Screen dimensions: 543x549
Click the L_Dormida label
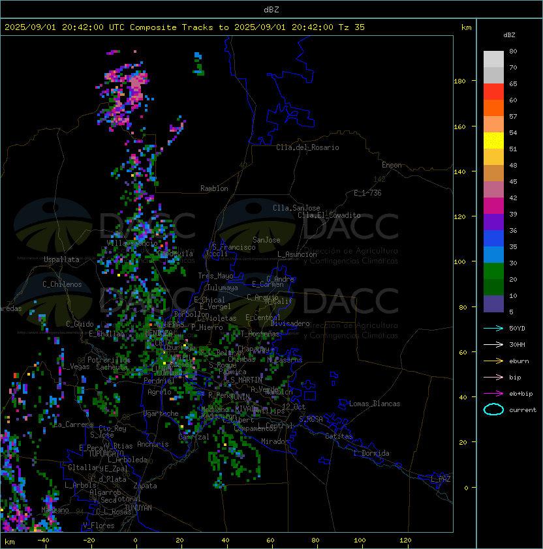click(x=371, y=453)
